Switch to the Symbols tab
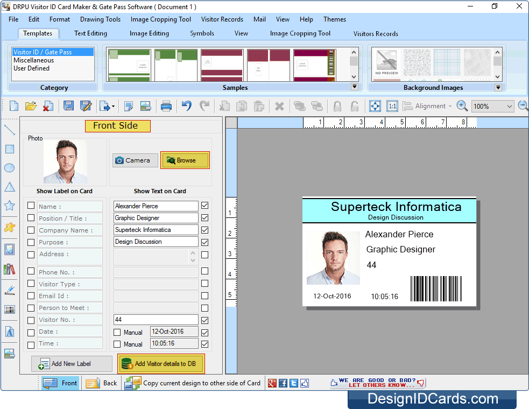 [202, 33]
